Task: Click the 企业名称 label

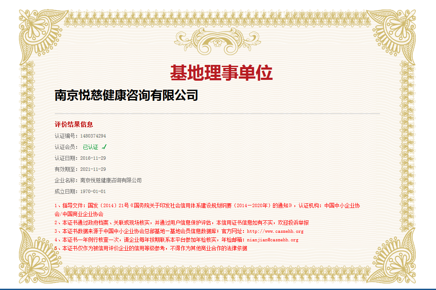Action: [x=66, y=180]
